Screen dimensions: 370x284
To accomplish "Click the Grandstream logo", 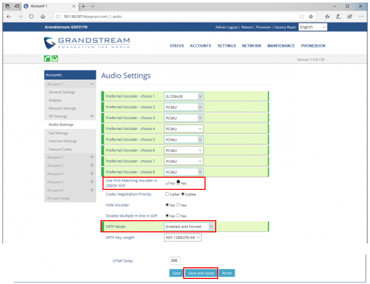I will [x=87, y=43].
